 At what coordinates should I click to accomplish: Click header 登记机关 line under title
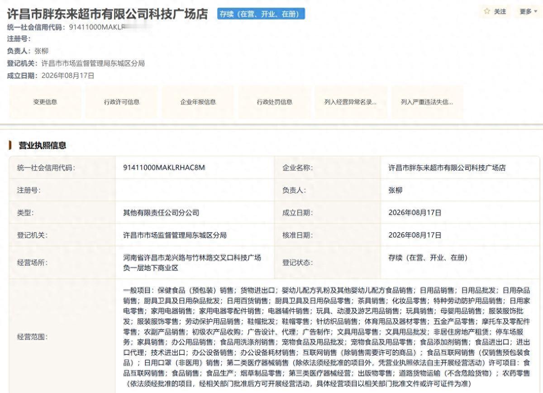pyautogui.click(x=76, y=63)
